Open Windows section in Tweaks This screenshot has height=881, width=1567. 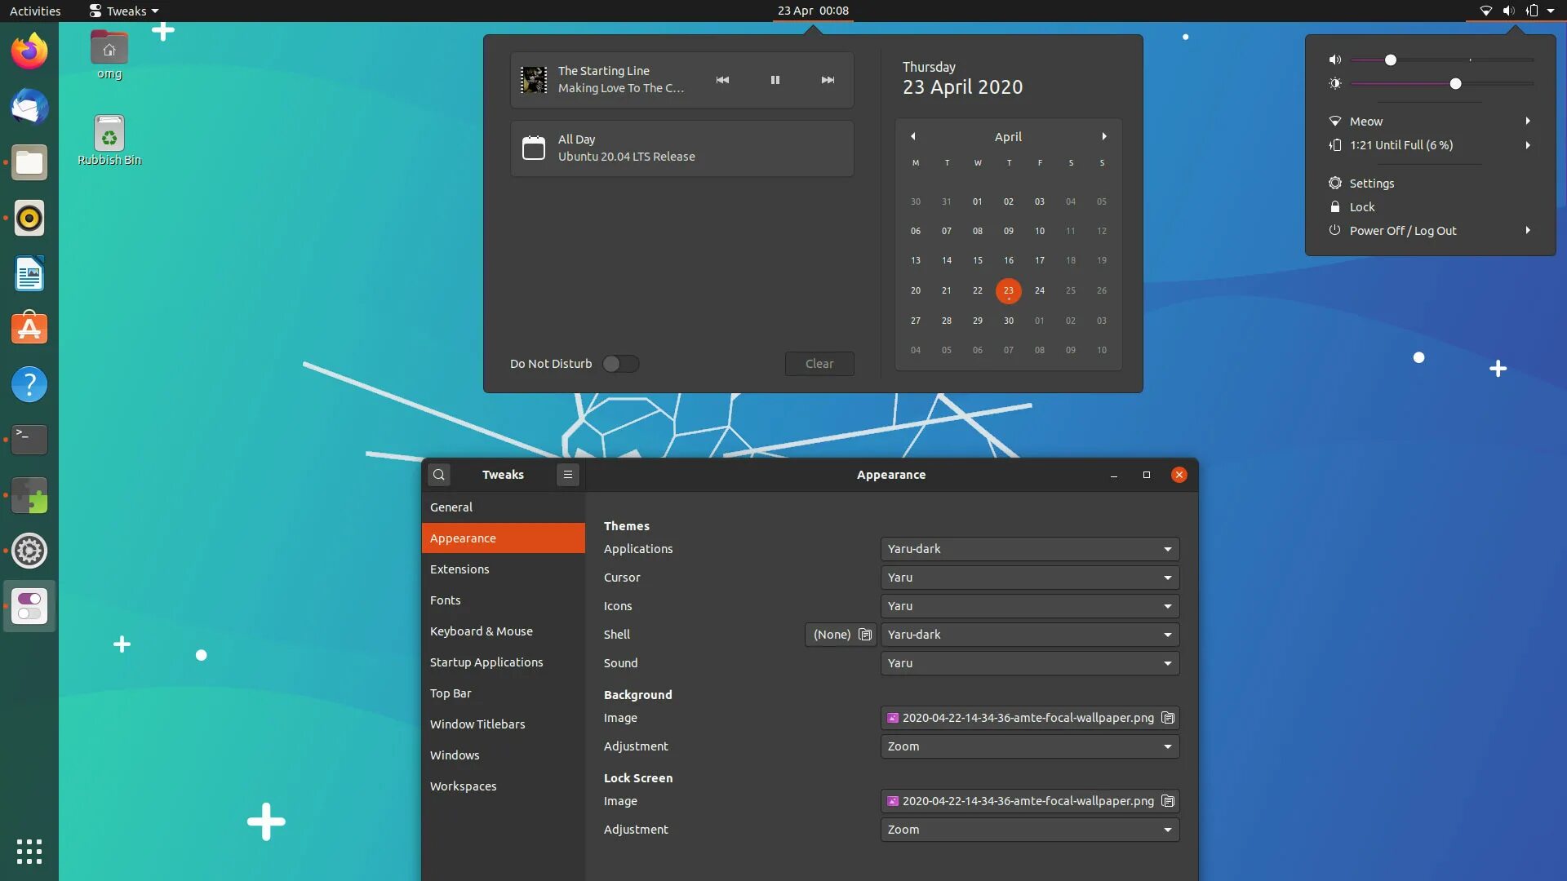[x=504, y=755]
